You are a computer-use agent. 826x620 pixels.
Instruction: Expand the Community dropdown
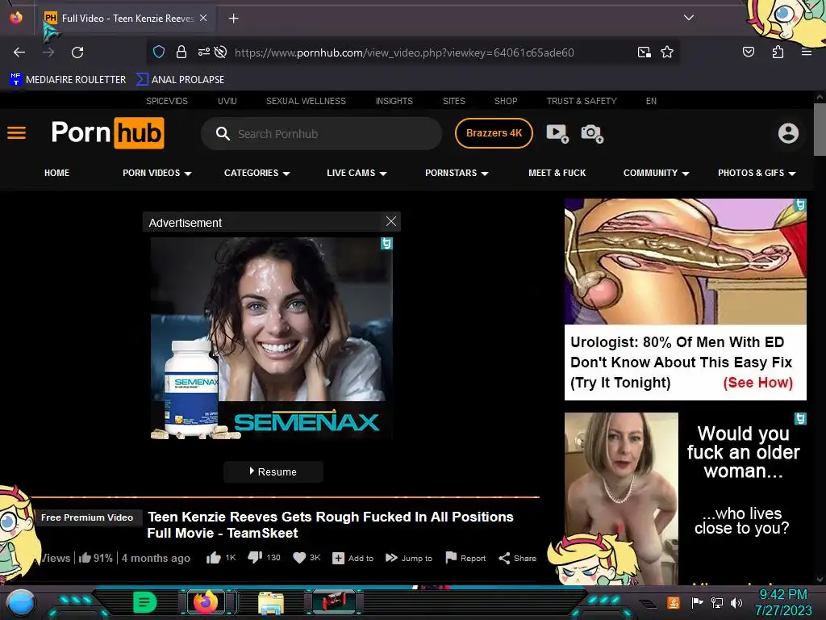(656, 173)
